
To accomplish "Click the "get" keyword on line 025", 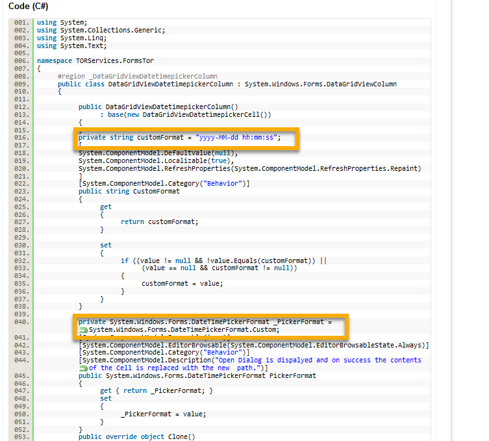I will tap(106, 207).
